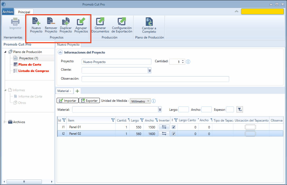Click Cambiar a Completo icon

pos(149,22)
